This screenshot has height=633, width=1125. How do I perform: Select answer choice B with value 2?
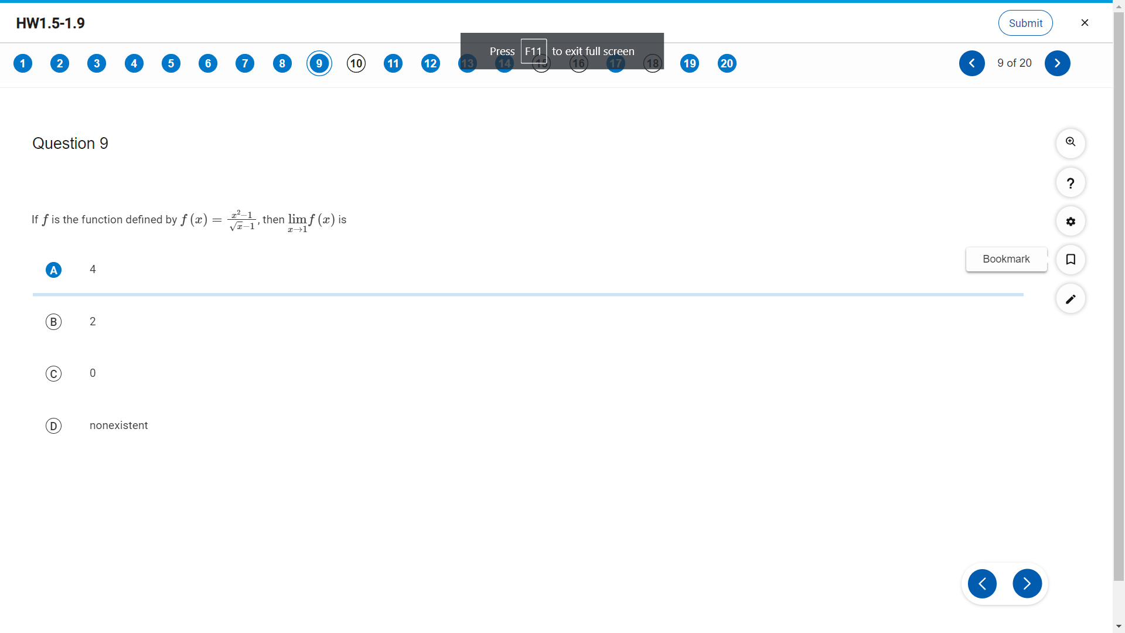(x=53, y=322)
